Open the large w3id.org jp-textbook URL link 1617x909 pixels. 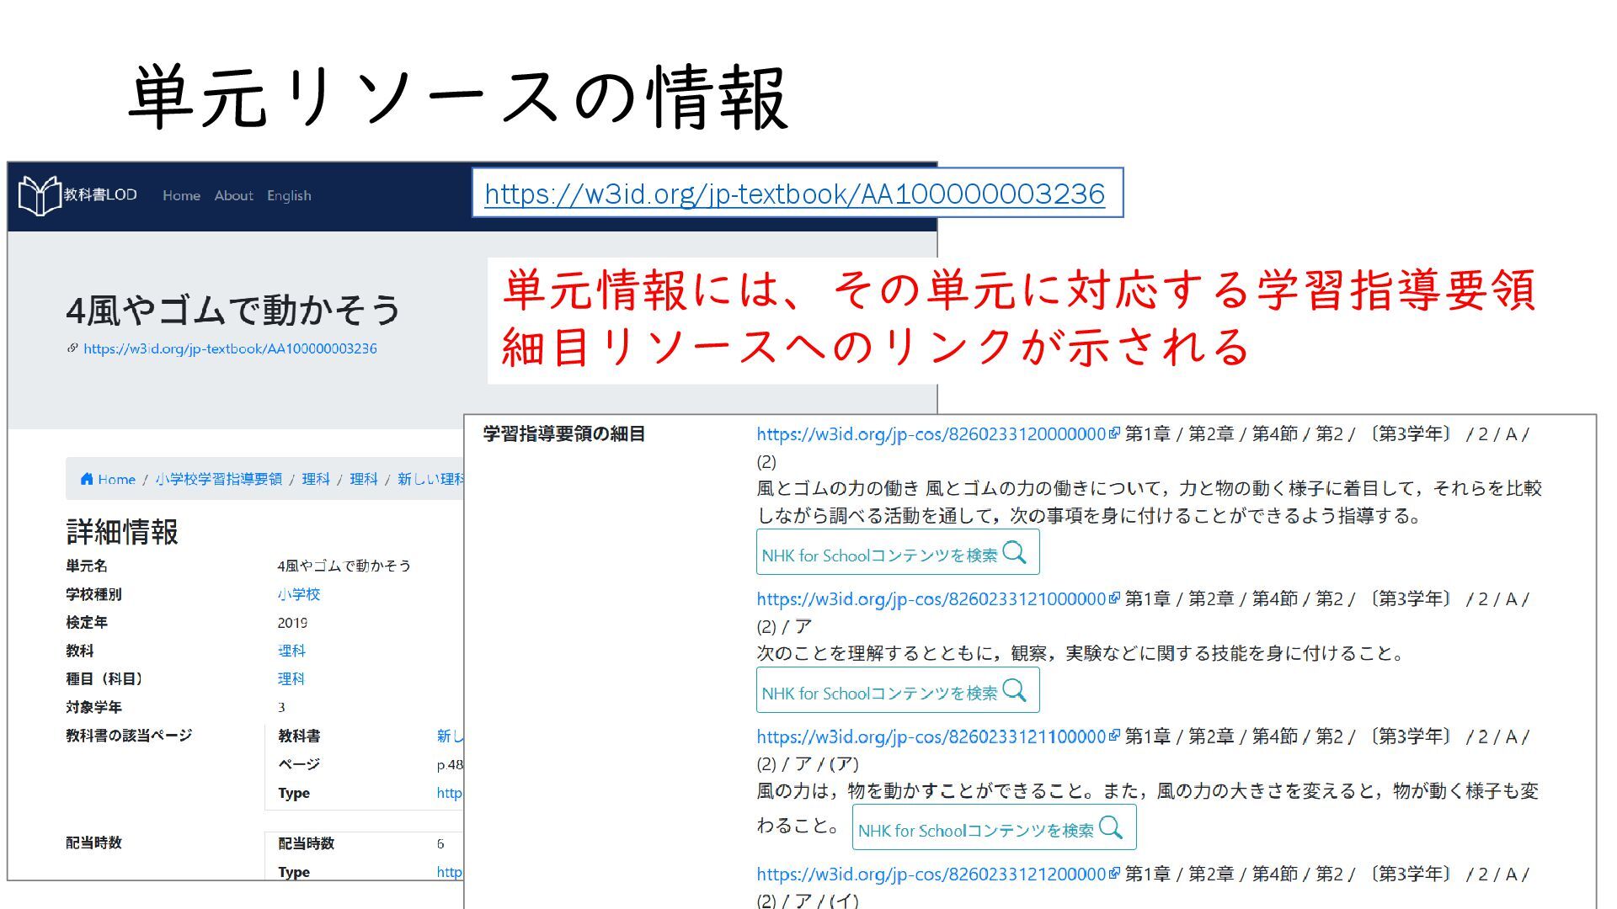coord(794,194)
